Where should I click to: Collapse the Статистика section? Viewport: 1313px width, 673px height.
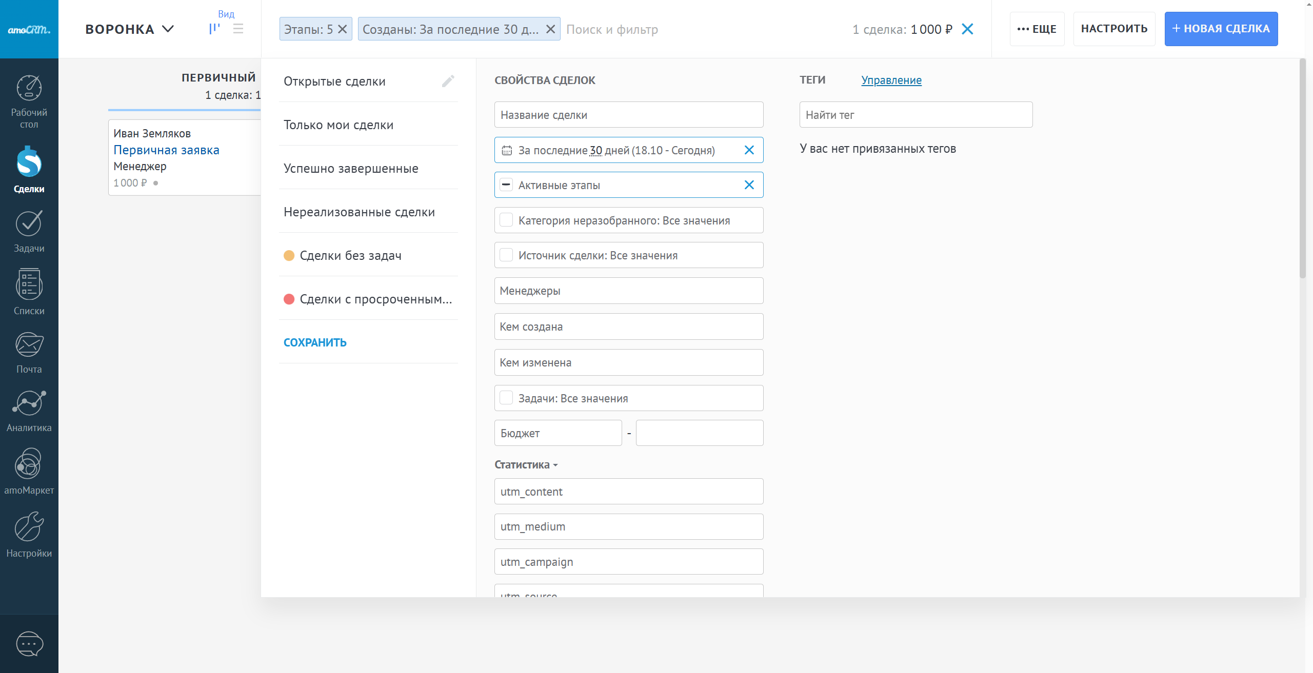pos(526,464)
